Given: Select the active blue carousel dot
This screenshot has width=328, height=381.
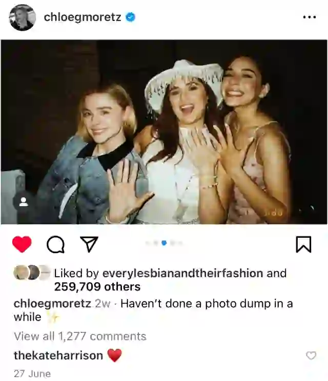Looking at the screenshot, I should click(164, 243).
